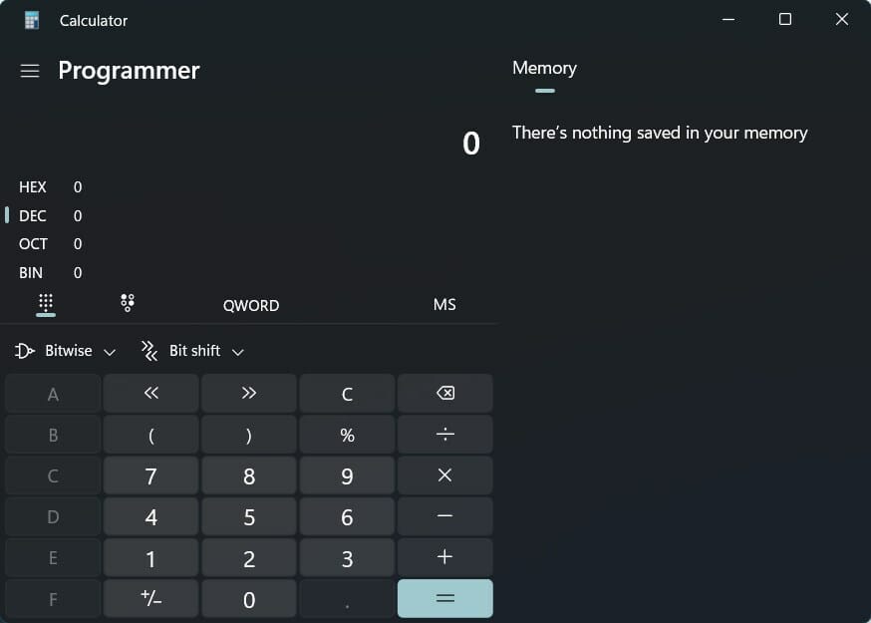The width and height of the screenshot is (871, 623).
Task: Open the Bit shift dropdown
Action: (x=191, y=350)
